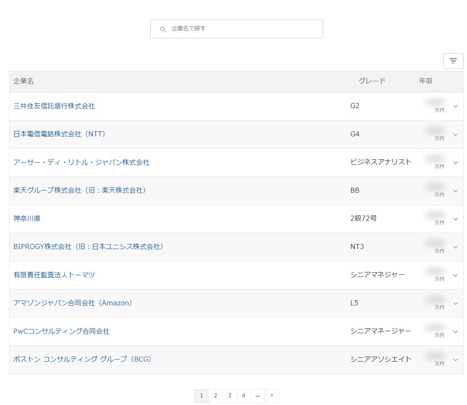Click the pagination ellipsis button

[x=257, y=396]
